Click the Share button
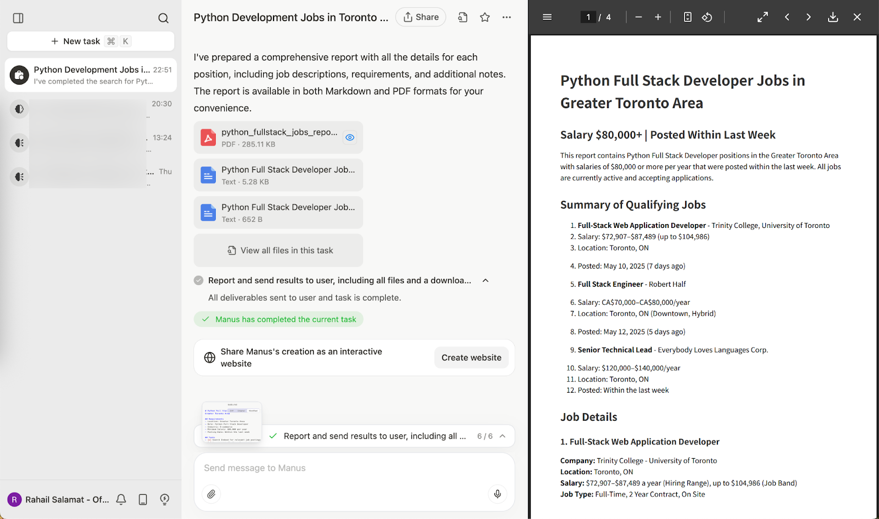The width and height of the screenshot is (879, 519). [421, 17]
